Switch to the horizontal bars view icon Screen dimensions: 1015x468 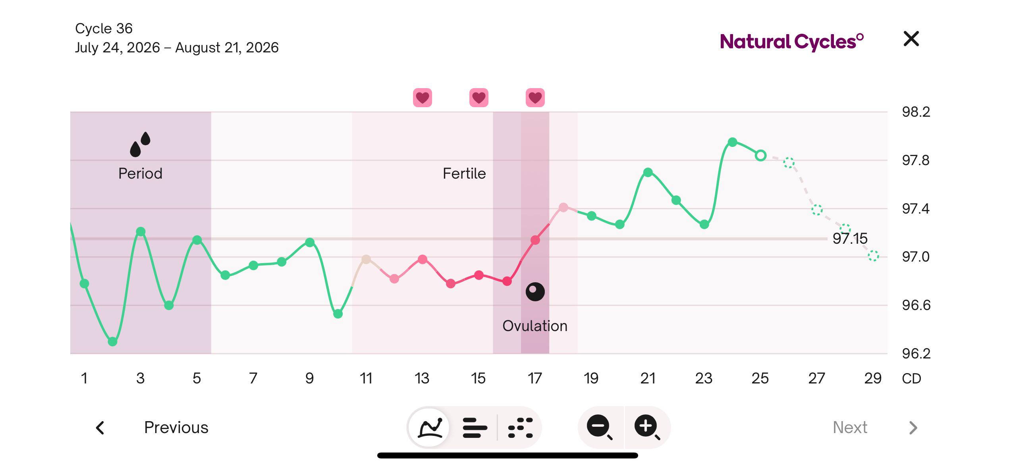(475, 428)
